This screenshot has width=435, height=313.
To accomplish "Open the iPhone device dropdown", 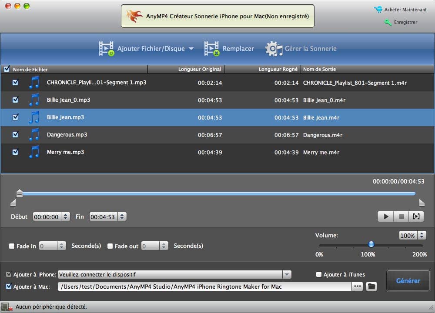I will click(x=287, y=274).
